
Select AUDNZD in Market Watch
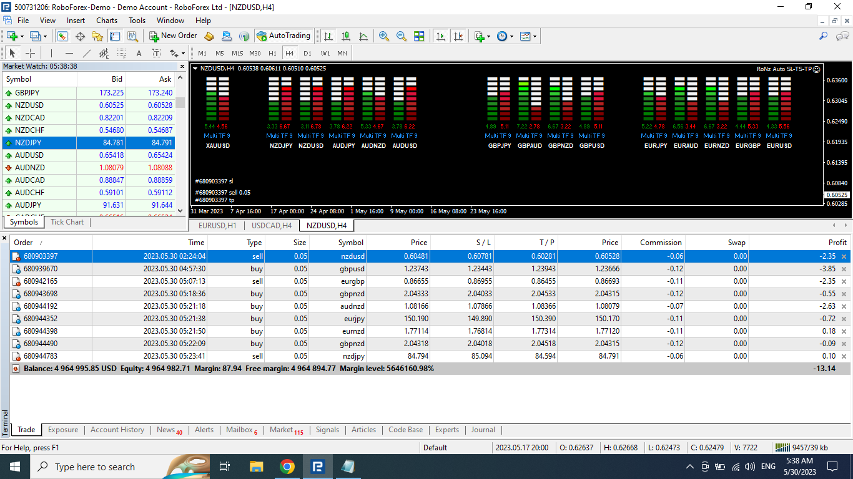(30, 168)
